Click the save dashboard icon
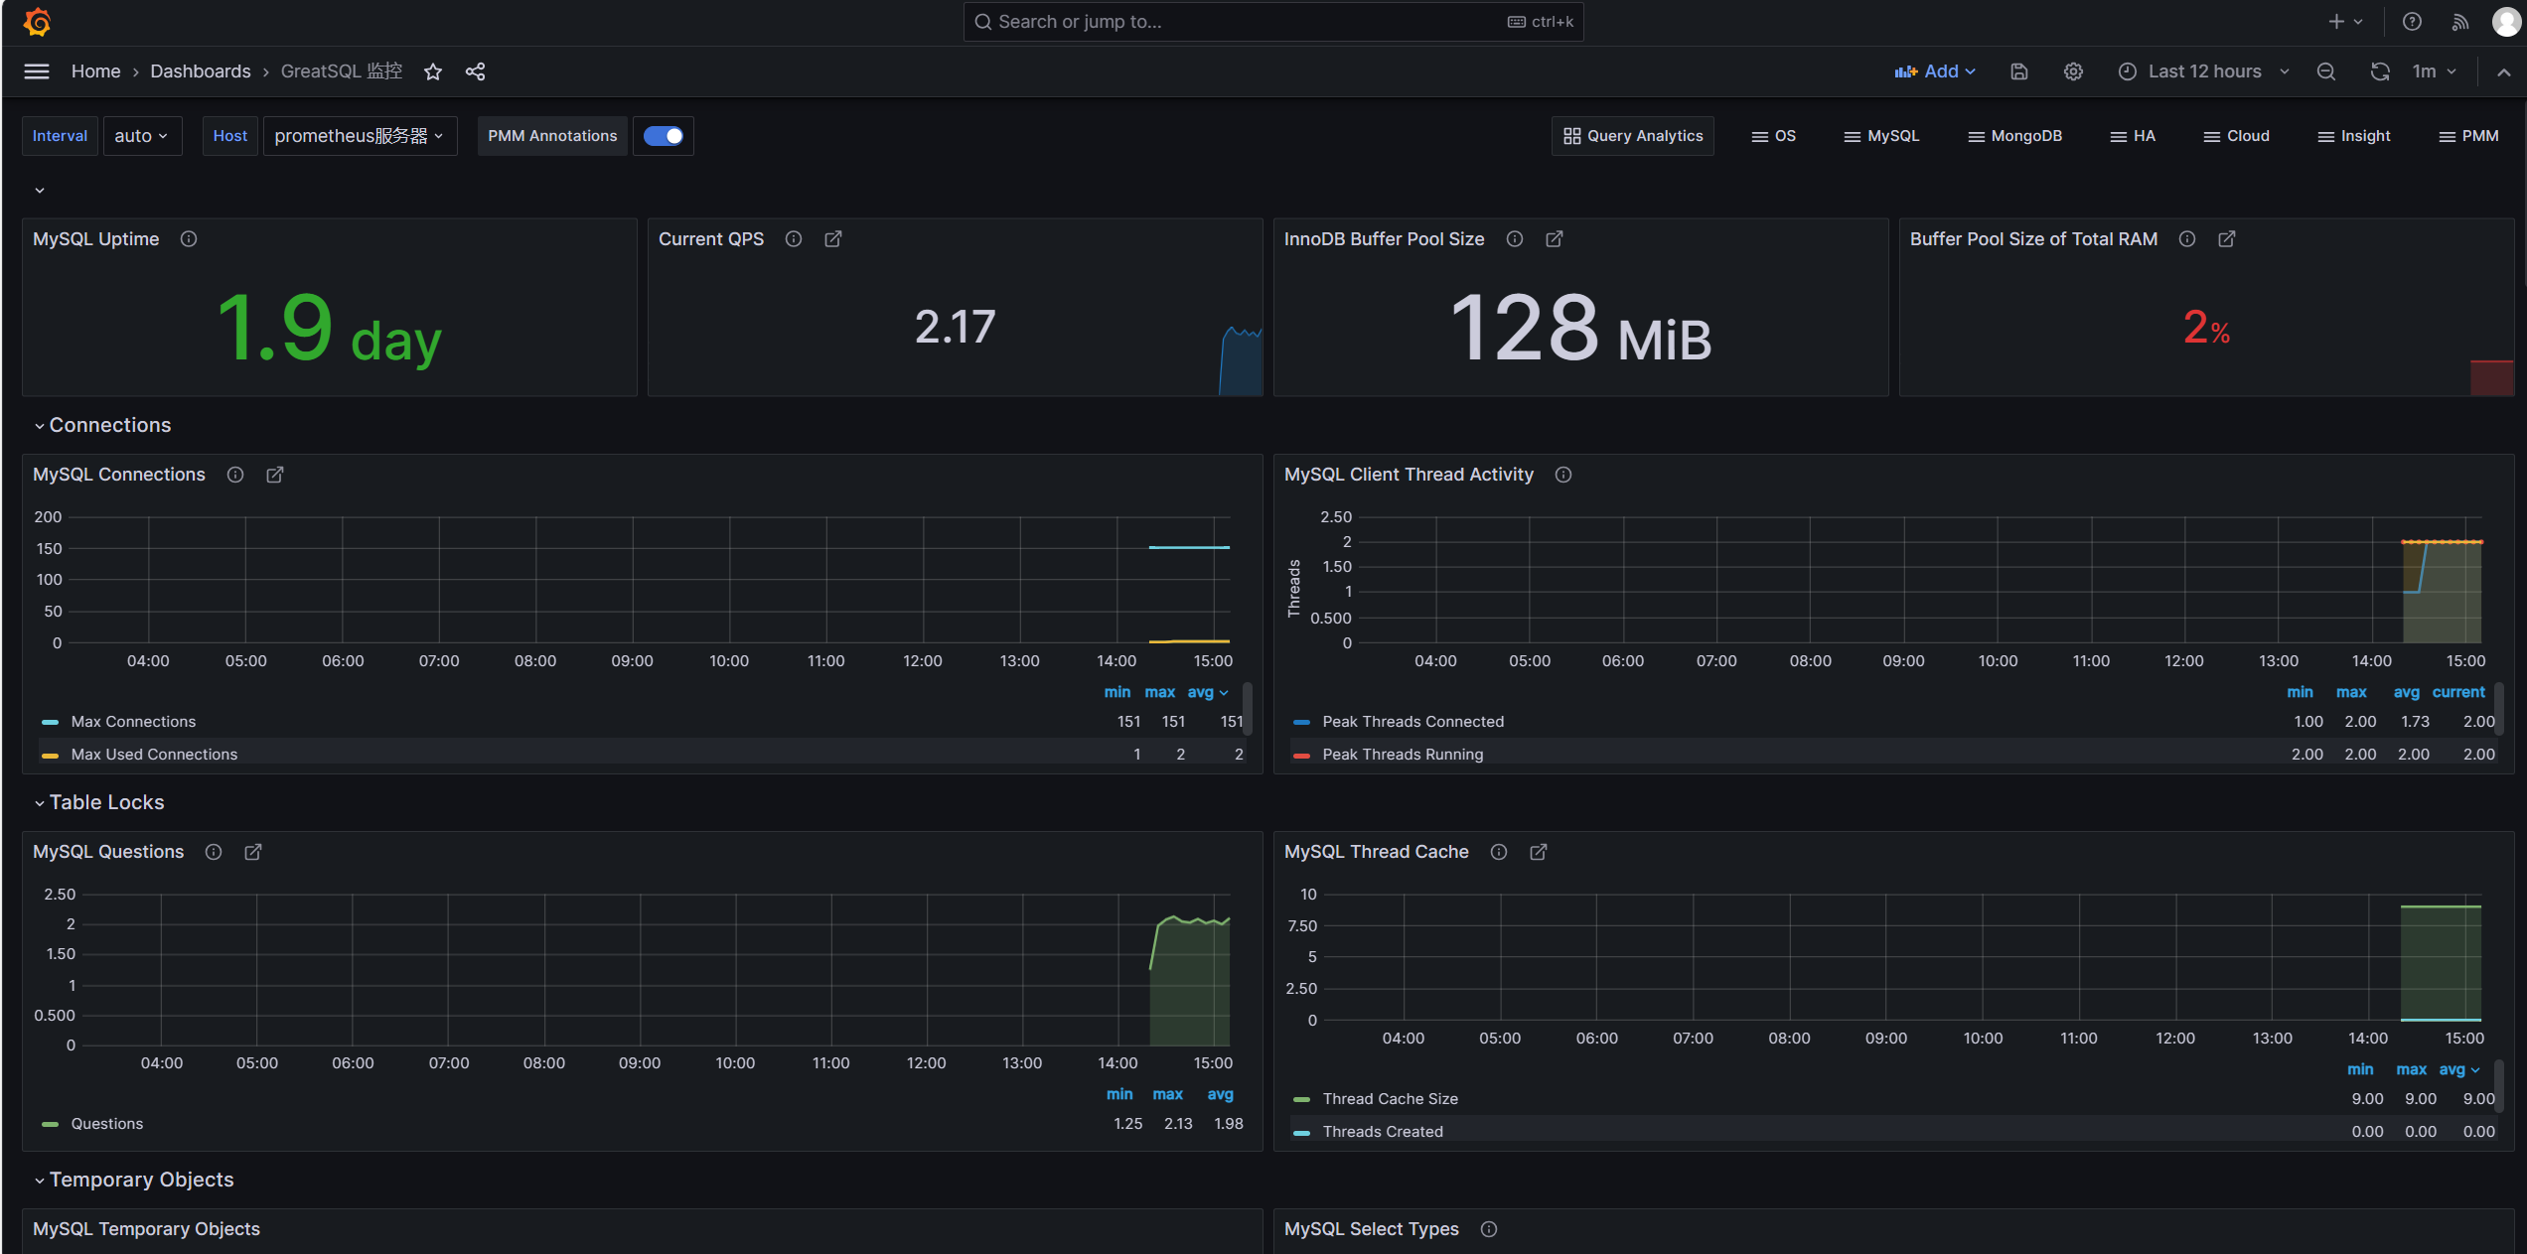The image size is (2527, 1254). 2018,71
